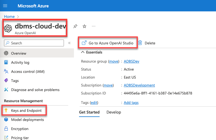
Task: Click the Keys and Endpoint key icon
Action: pyautogui.click(x=6, y=110)
